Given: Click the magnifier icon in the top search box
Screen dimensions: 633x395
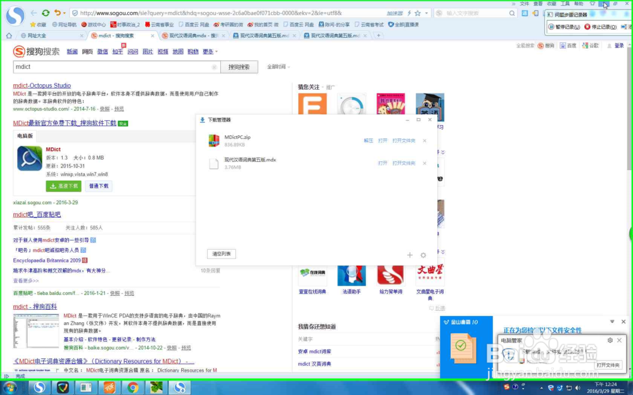Looking at the screenshot, I should (512, 13).
